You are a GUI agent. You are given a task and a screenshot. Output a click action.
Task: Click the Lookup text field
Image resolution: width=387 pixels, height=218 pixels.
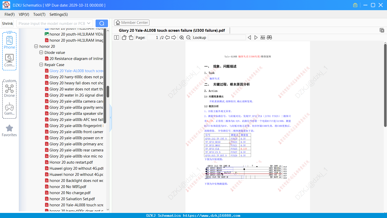coord(227,38)
